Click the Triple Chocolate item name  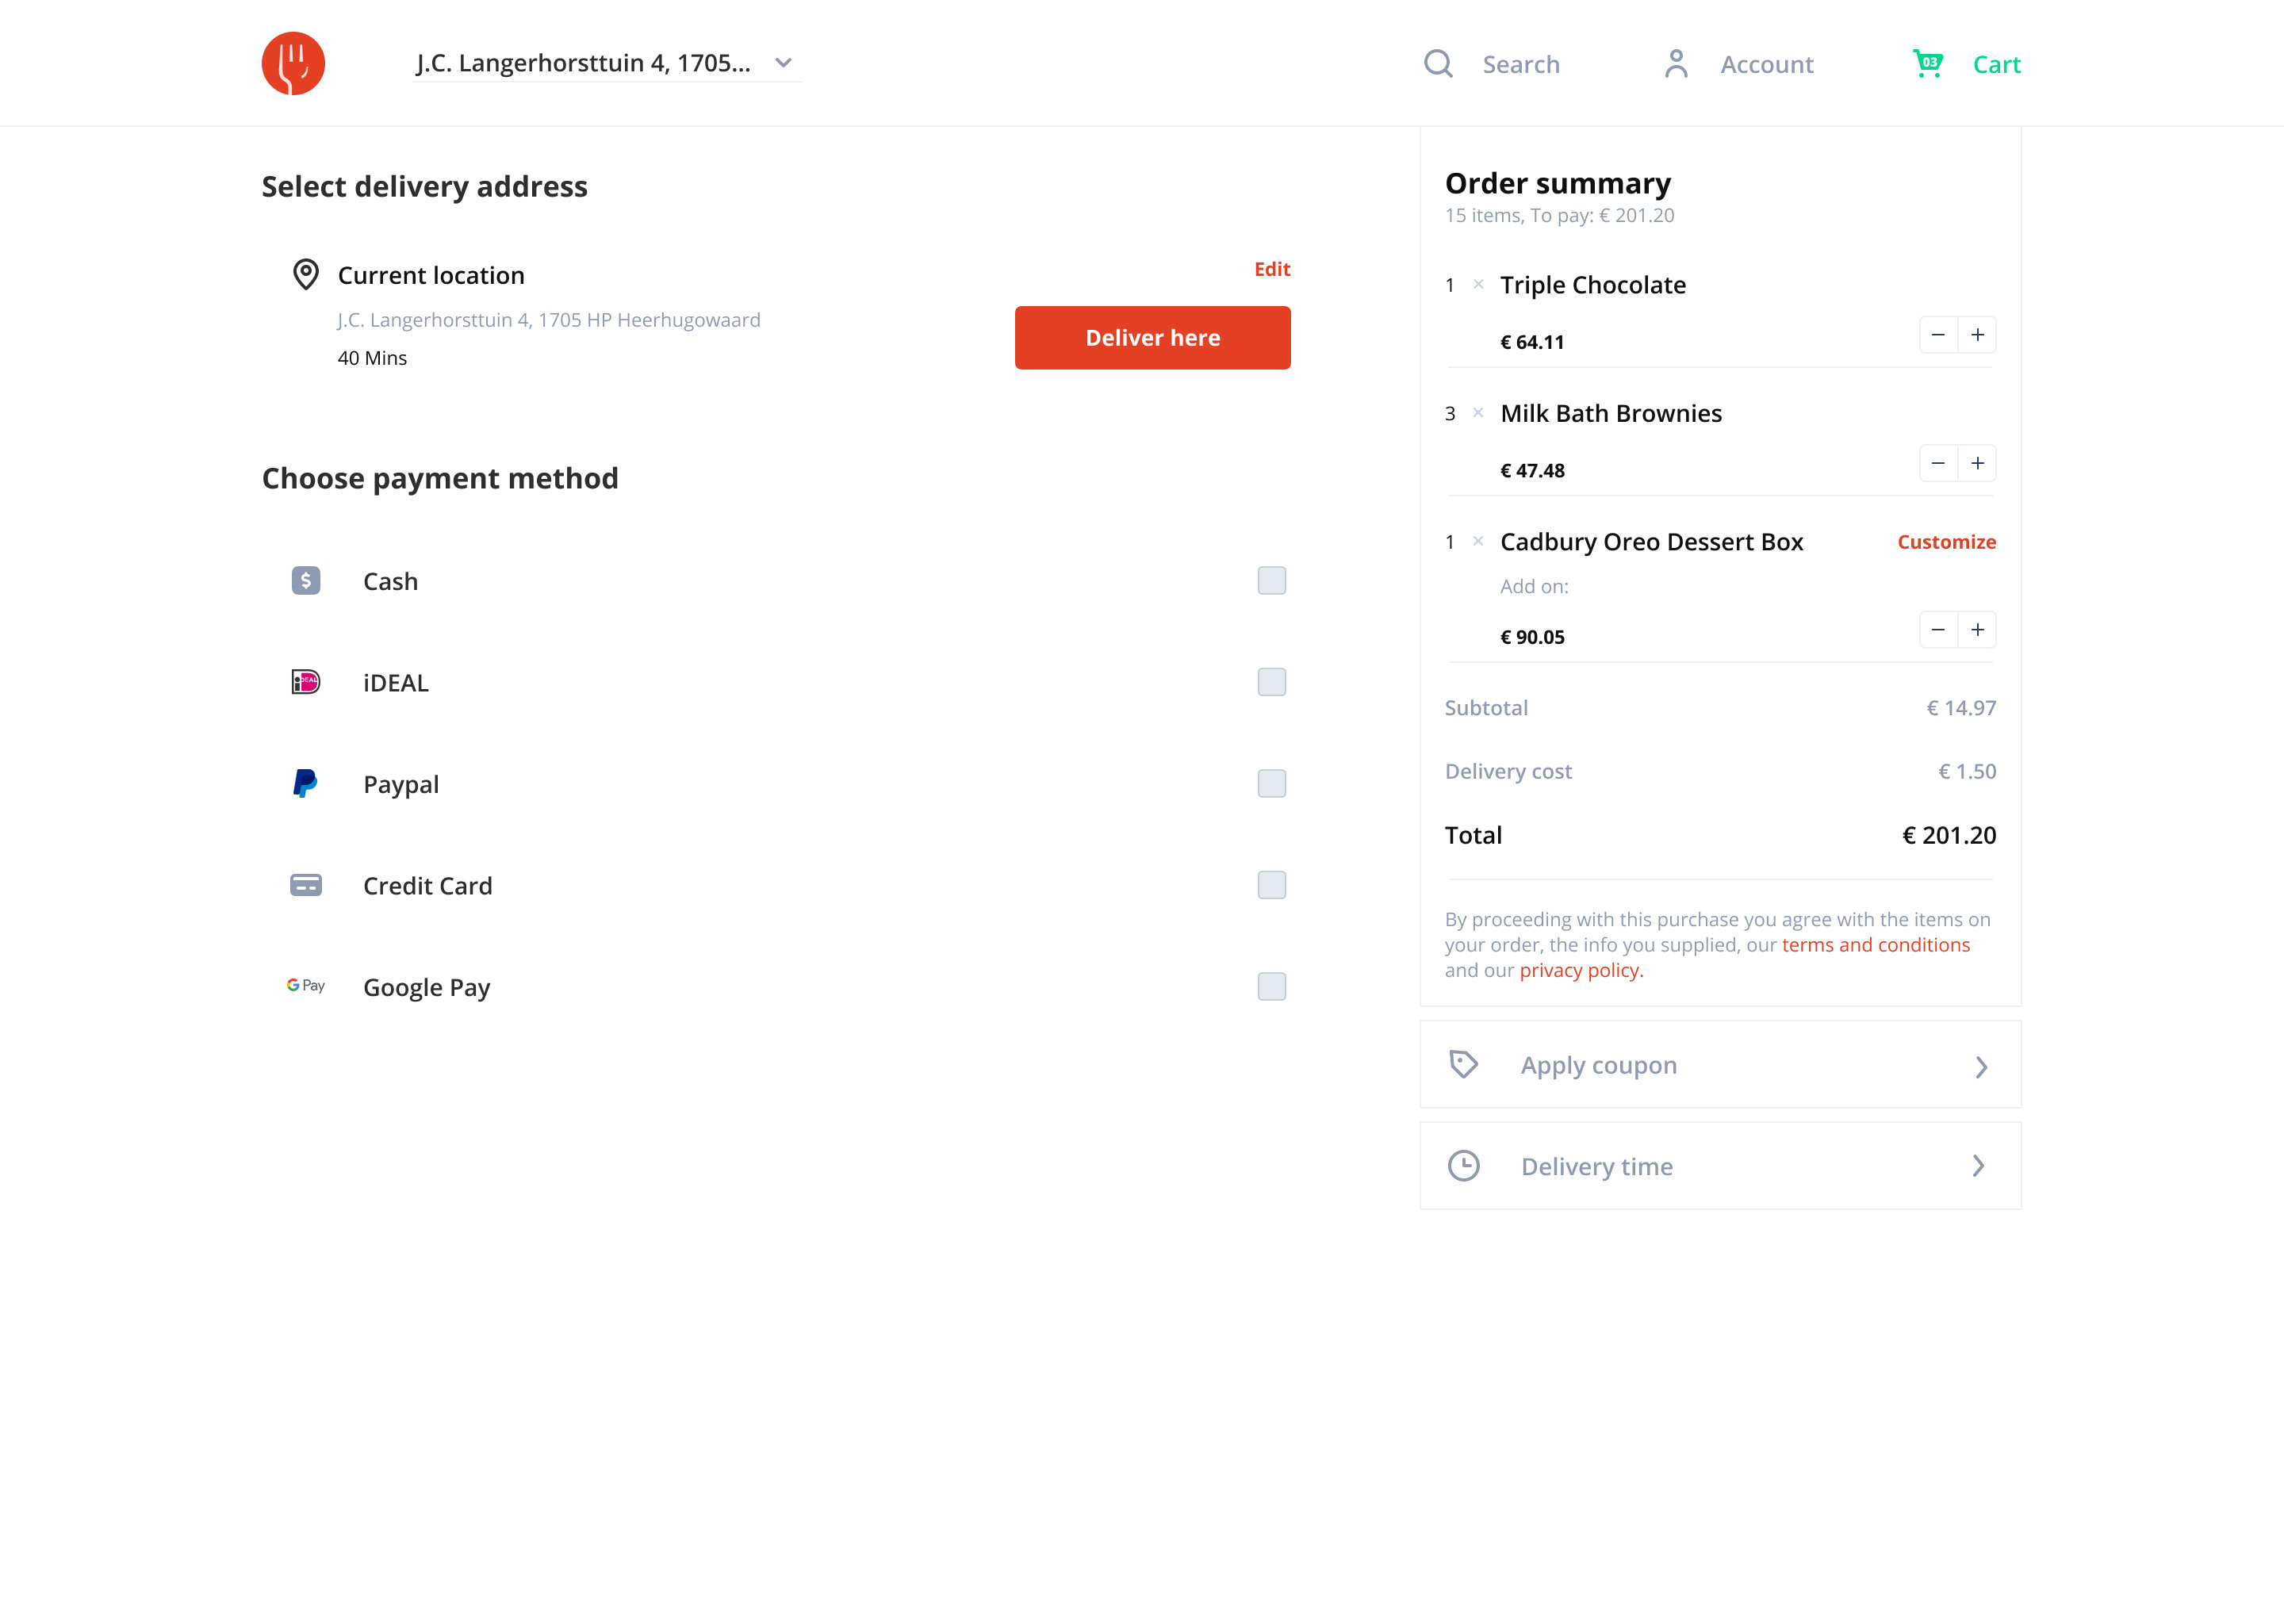point(1593,285)
